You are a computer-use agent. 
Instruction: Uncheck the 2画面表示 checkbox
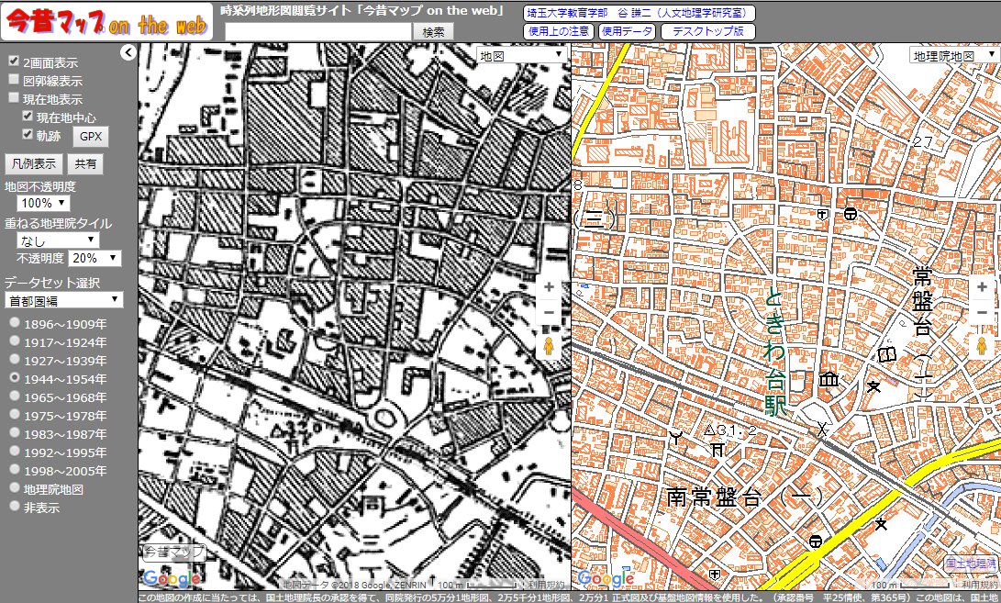pyautogui.click(x=14, y=61)
